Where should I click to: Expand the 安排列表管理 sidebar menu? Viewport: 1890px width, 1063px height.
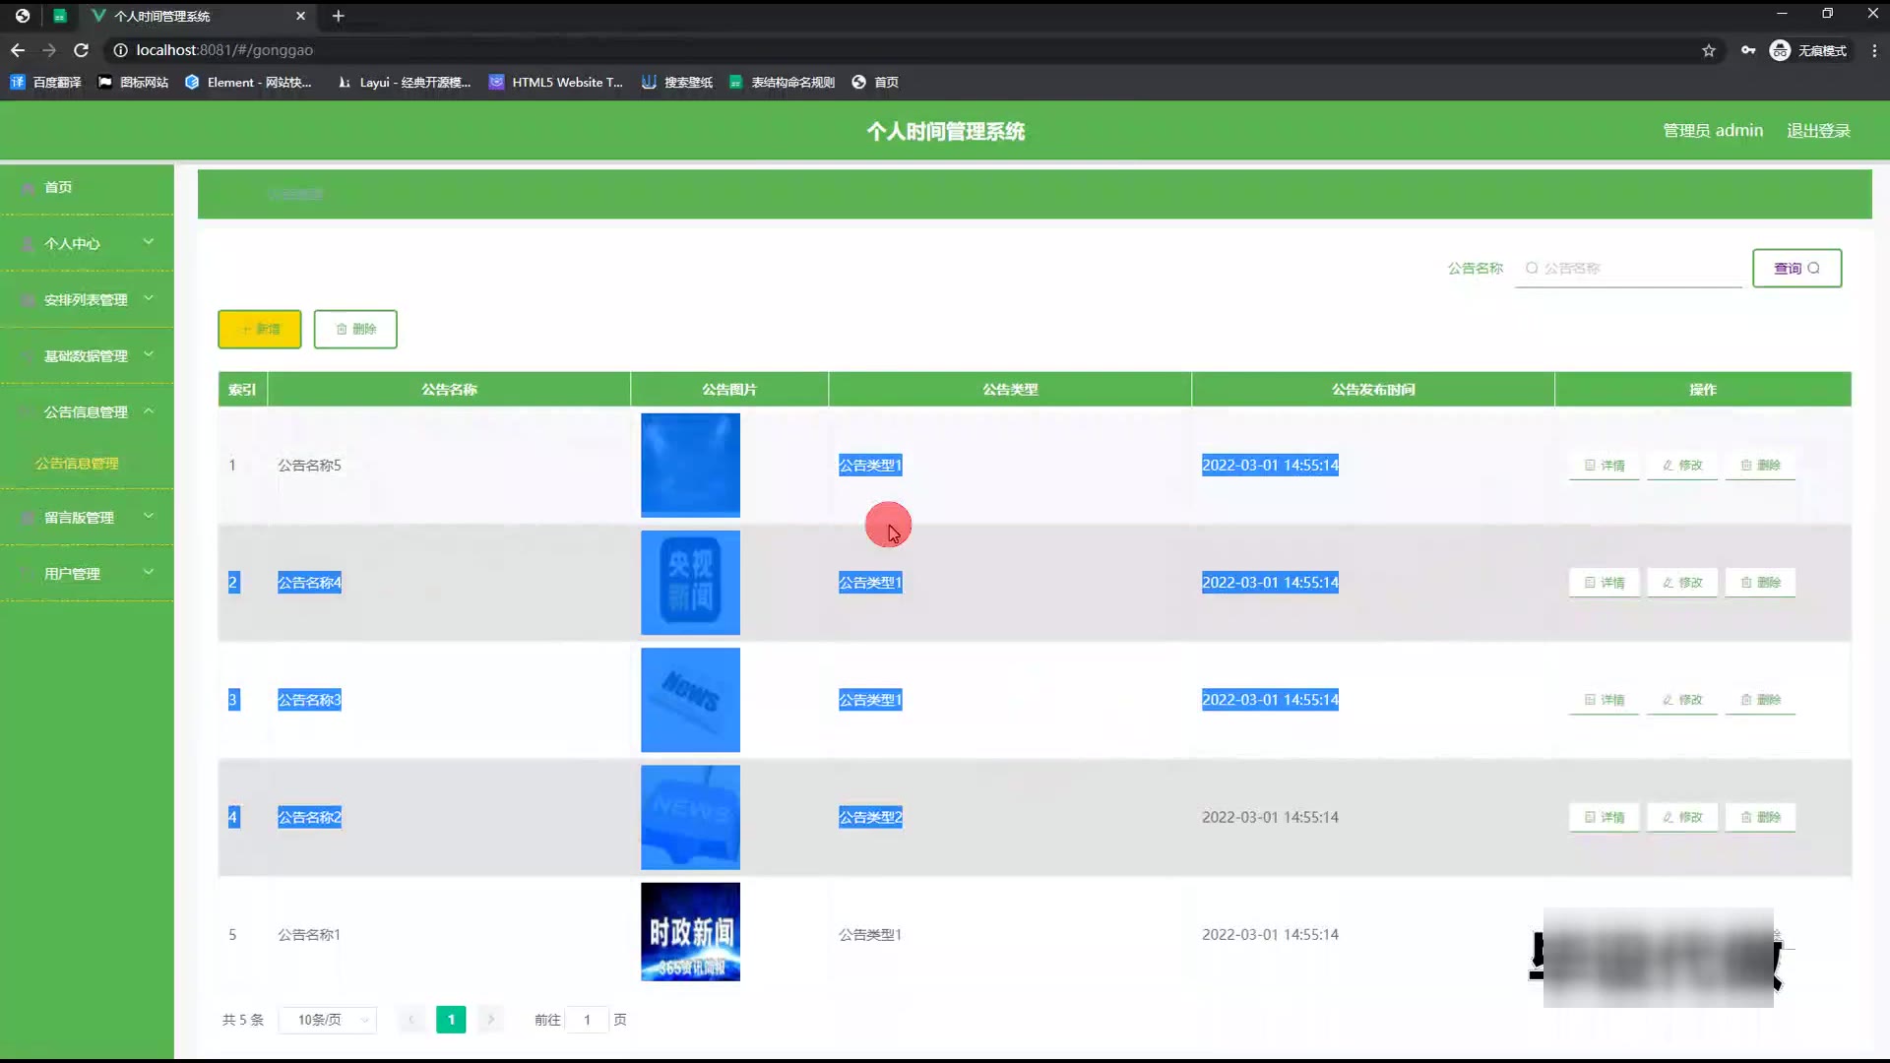click(x=87, y=299)
